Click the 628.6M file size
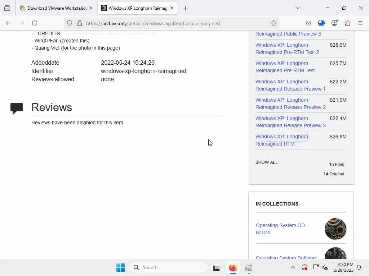Viewport: 369px width, 276px height. [x=338, y=45]
